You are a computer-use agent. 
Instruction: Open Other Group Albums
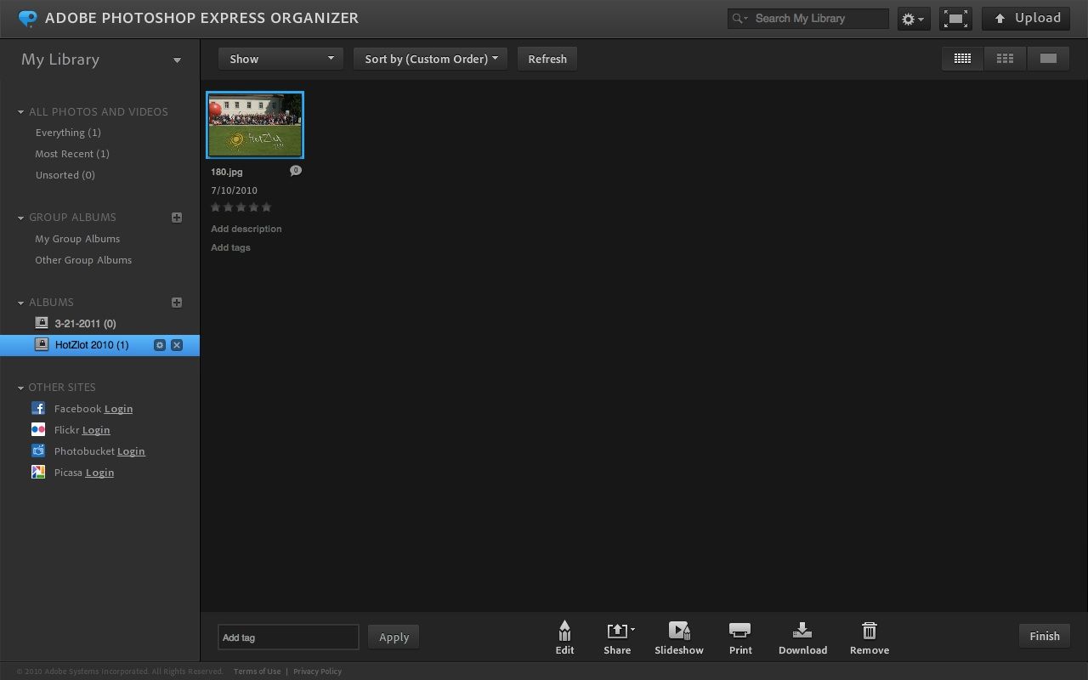[x=83, y=260]
